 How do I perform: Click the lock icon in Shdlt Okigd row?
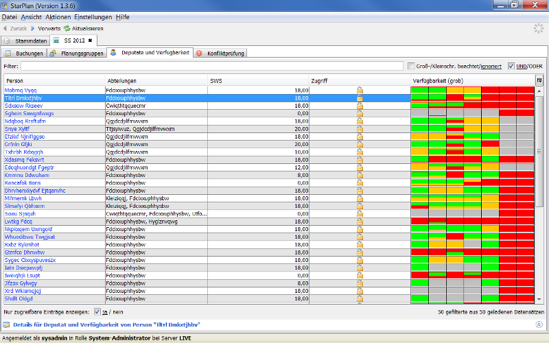360,298
